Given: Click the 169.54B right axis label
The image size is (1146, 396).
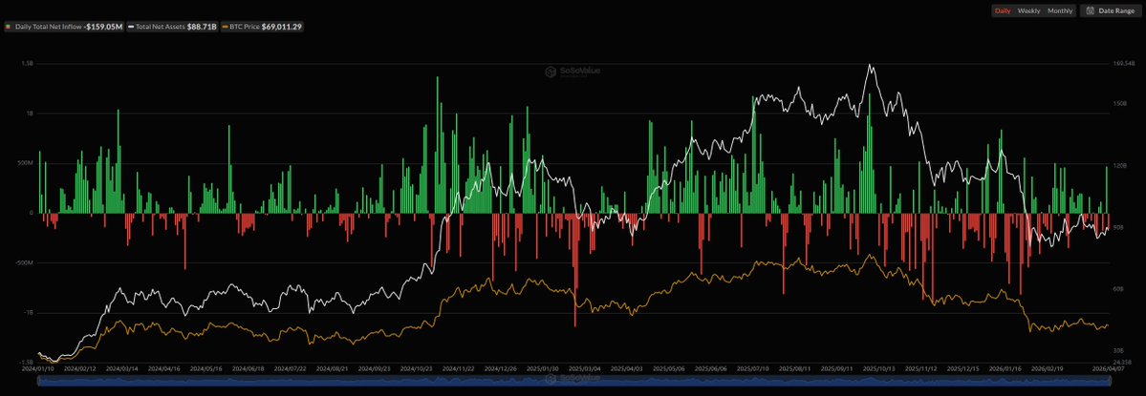Looking at the screenshot, I should click(x=1121, y=63).
